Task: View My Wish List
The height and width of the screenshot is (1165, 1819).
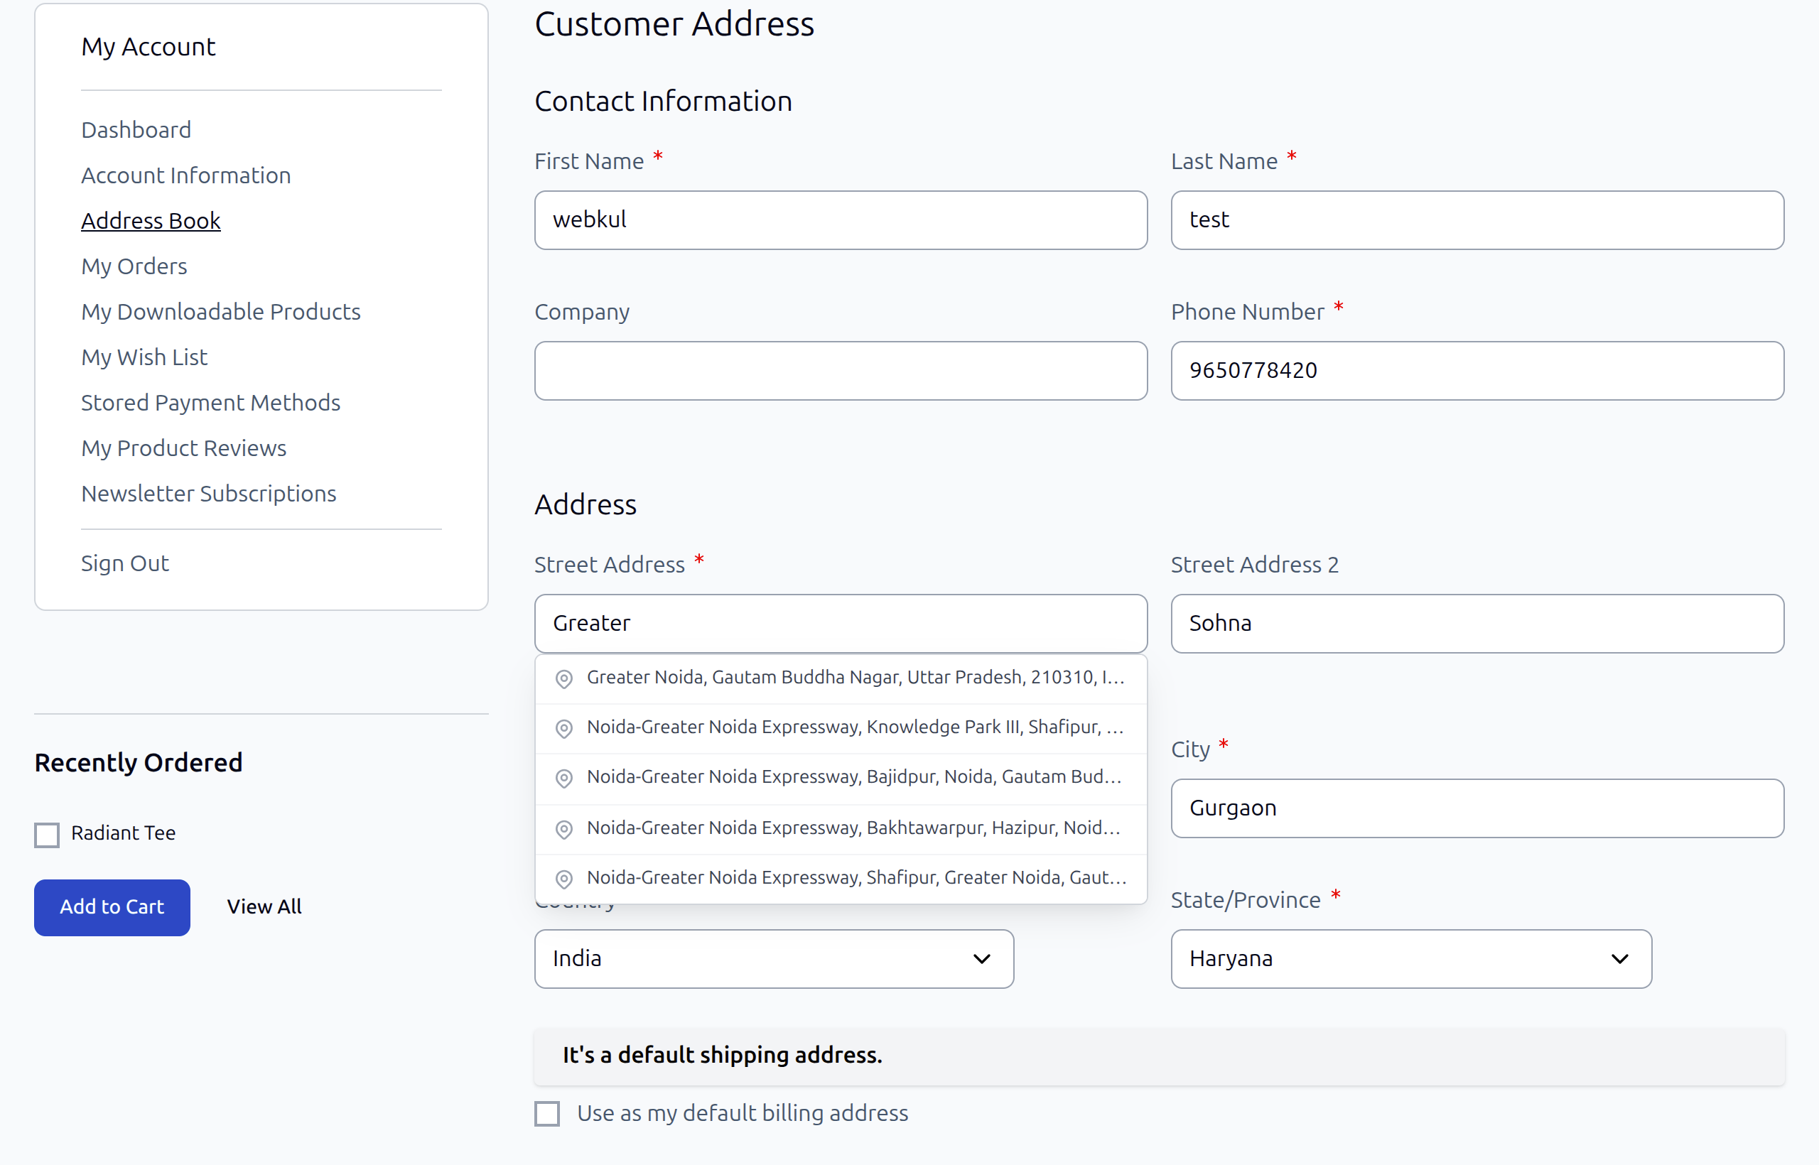Action: pyautogui.click(x=144, y=357)
